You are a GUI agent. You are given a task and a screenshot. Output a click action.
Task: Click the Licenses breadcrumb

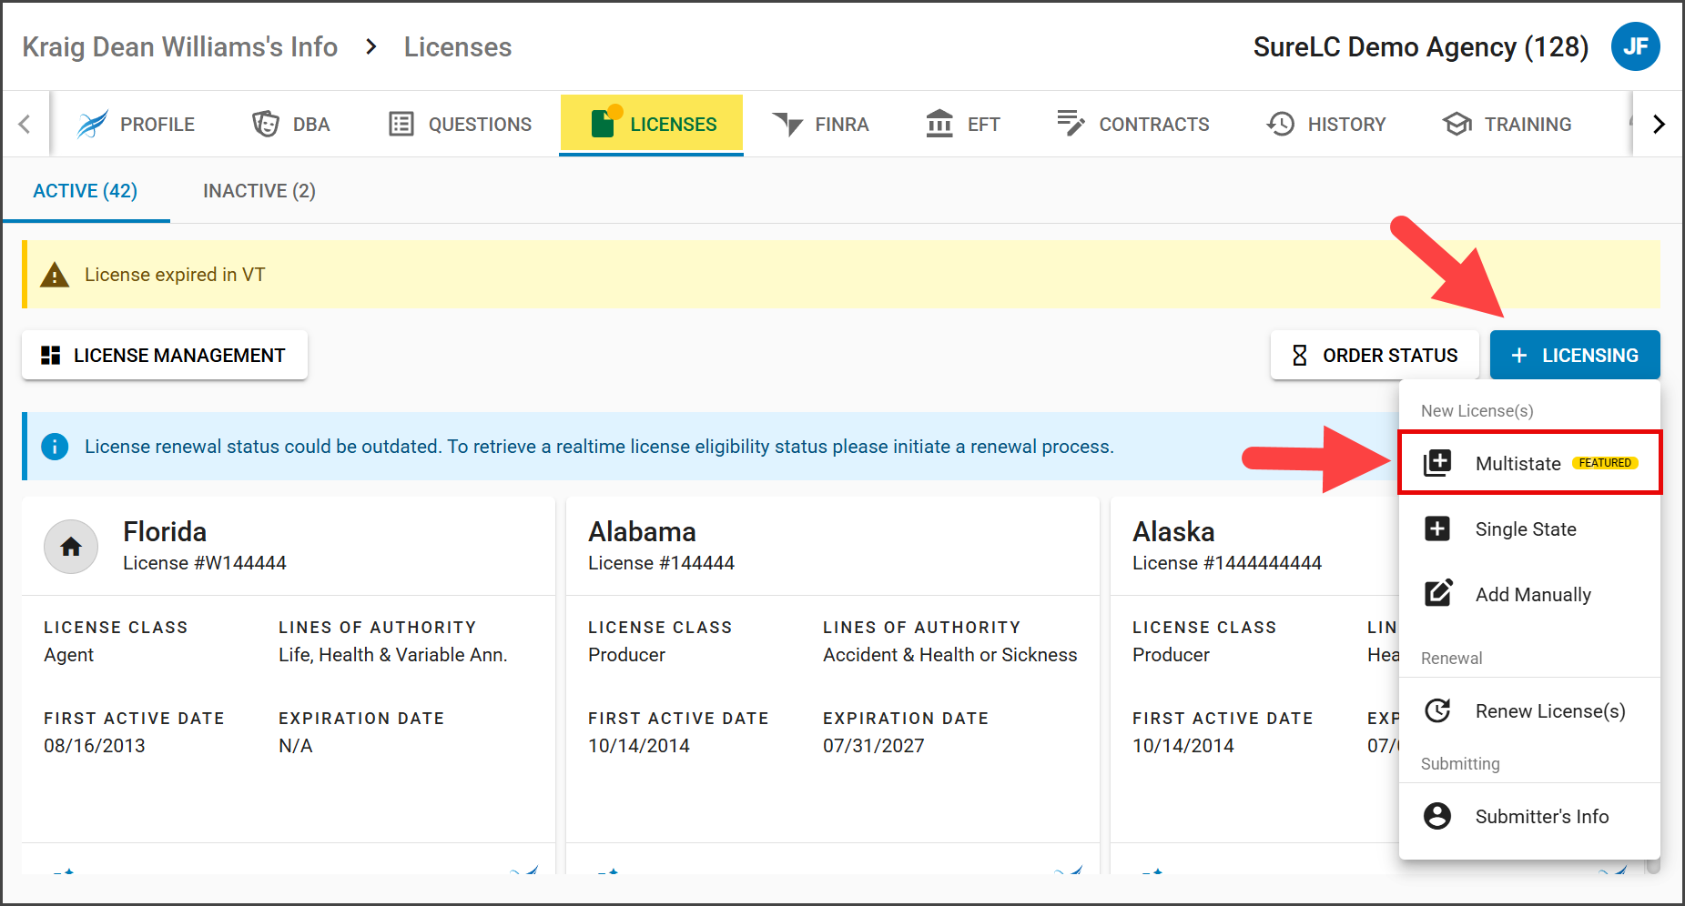[x=458, y=46]
